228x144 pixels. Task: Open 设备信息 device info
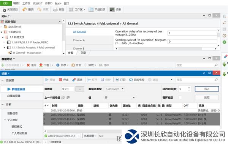click(13, 113)
